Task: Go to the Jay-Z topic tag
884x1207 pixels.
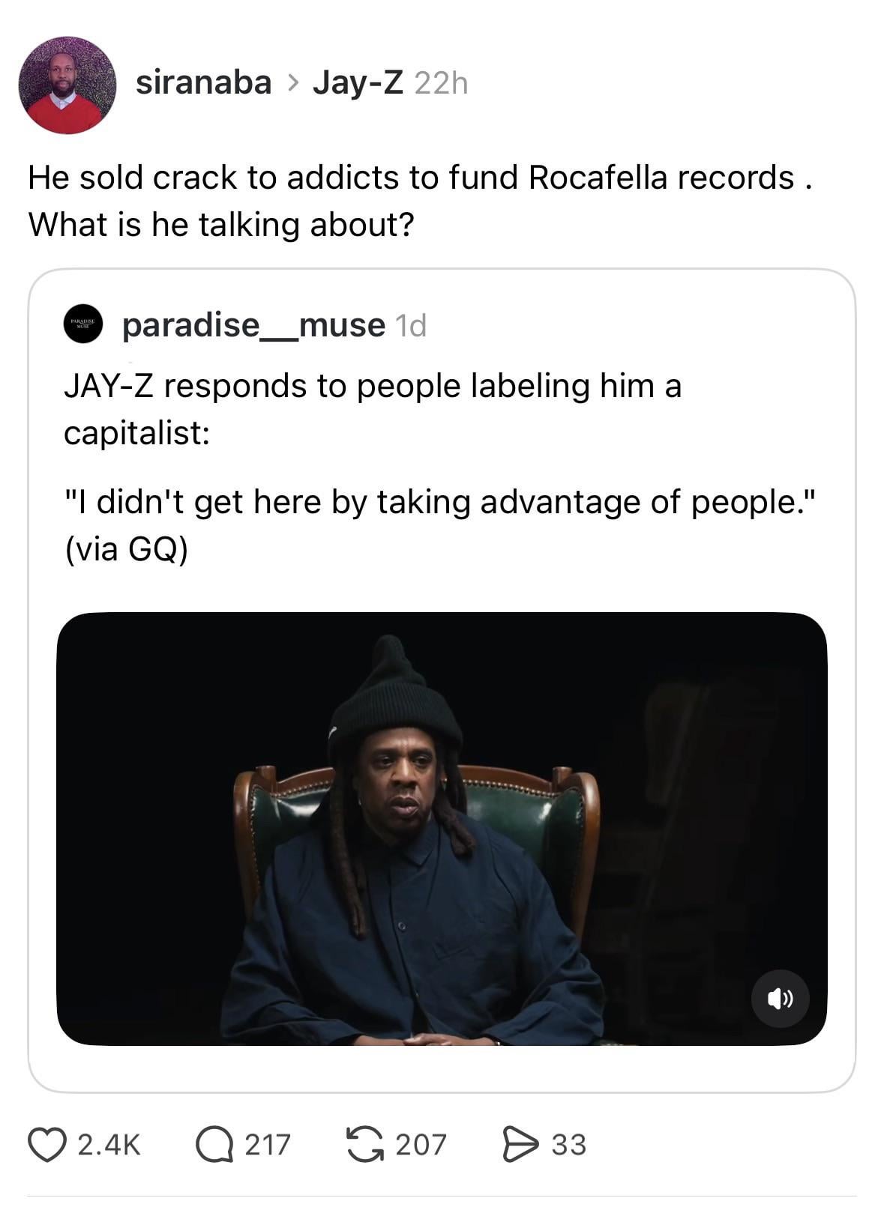Action: coord(358,82)
